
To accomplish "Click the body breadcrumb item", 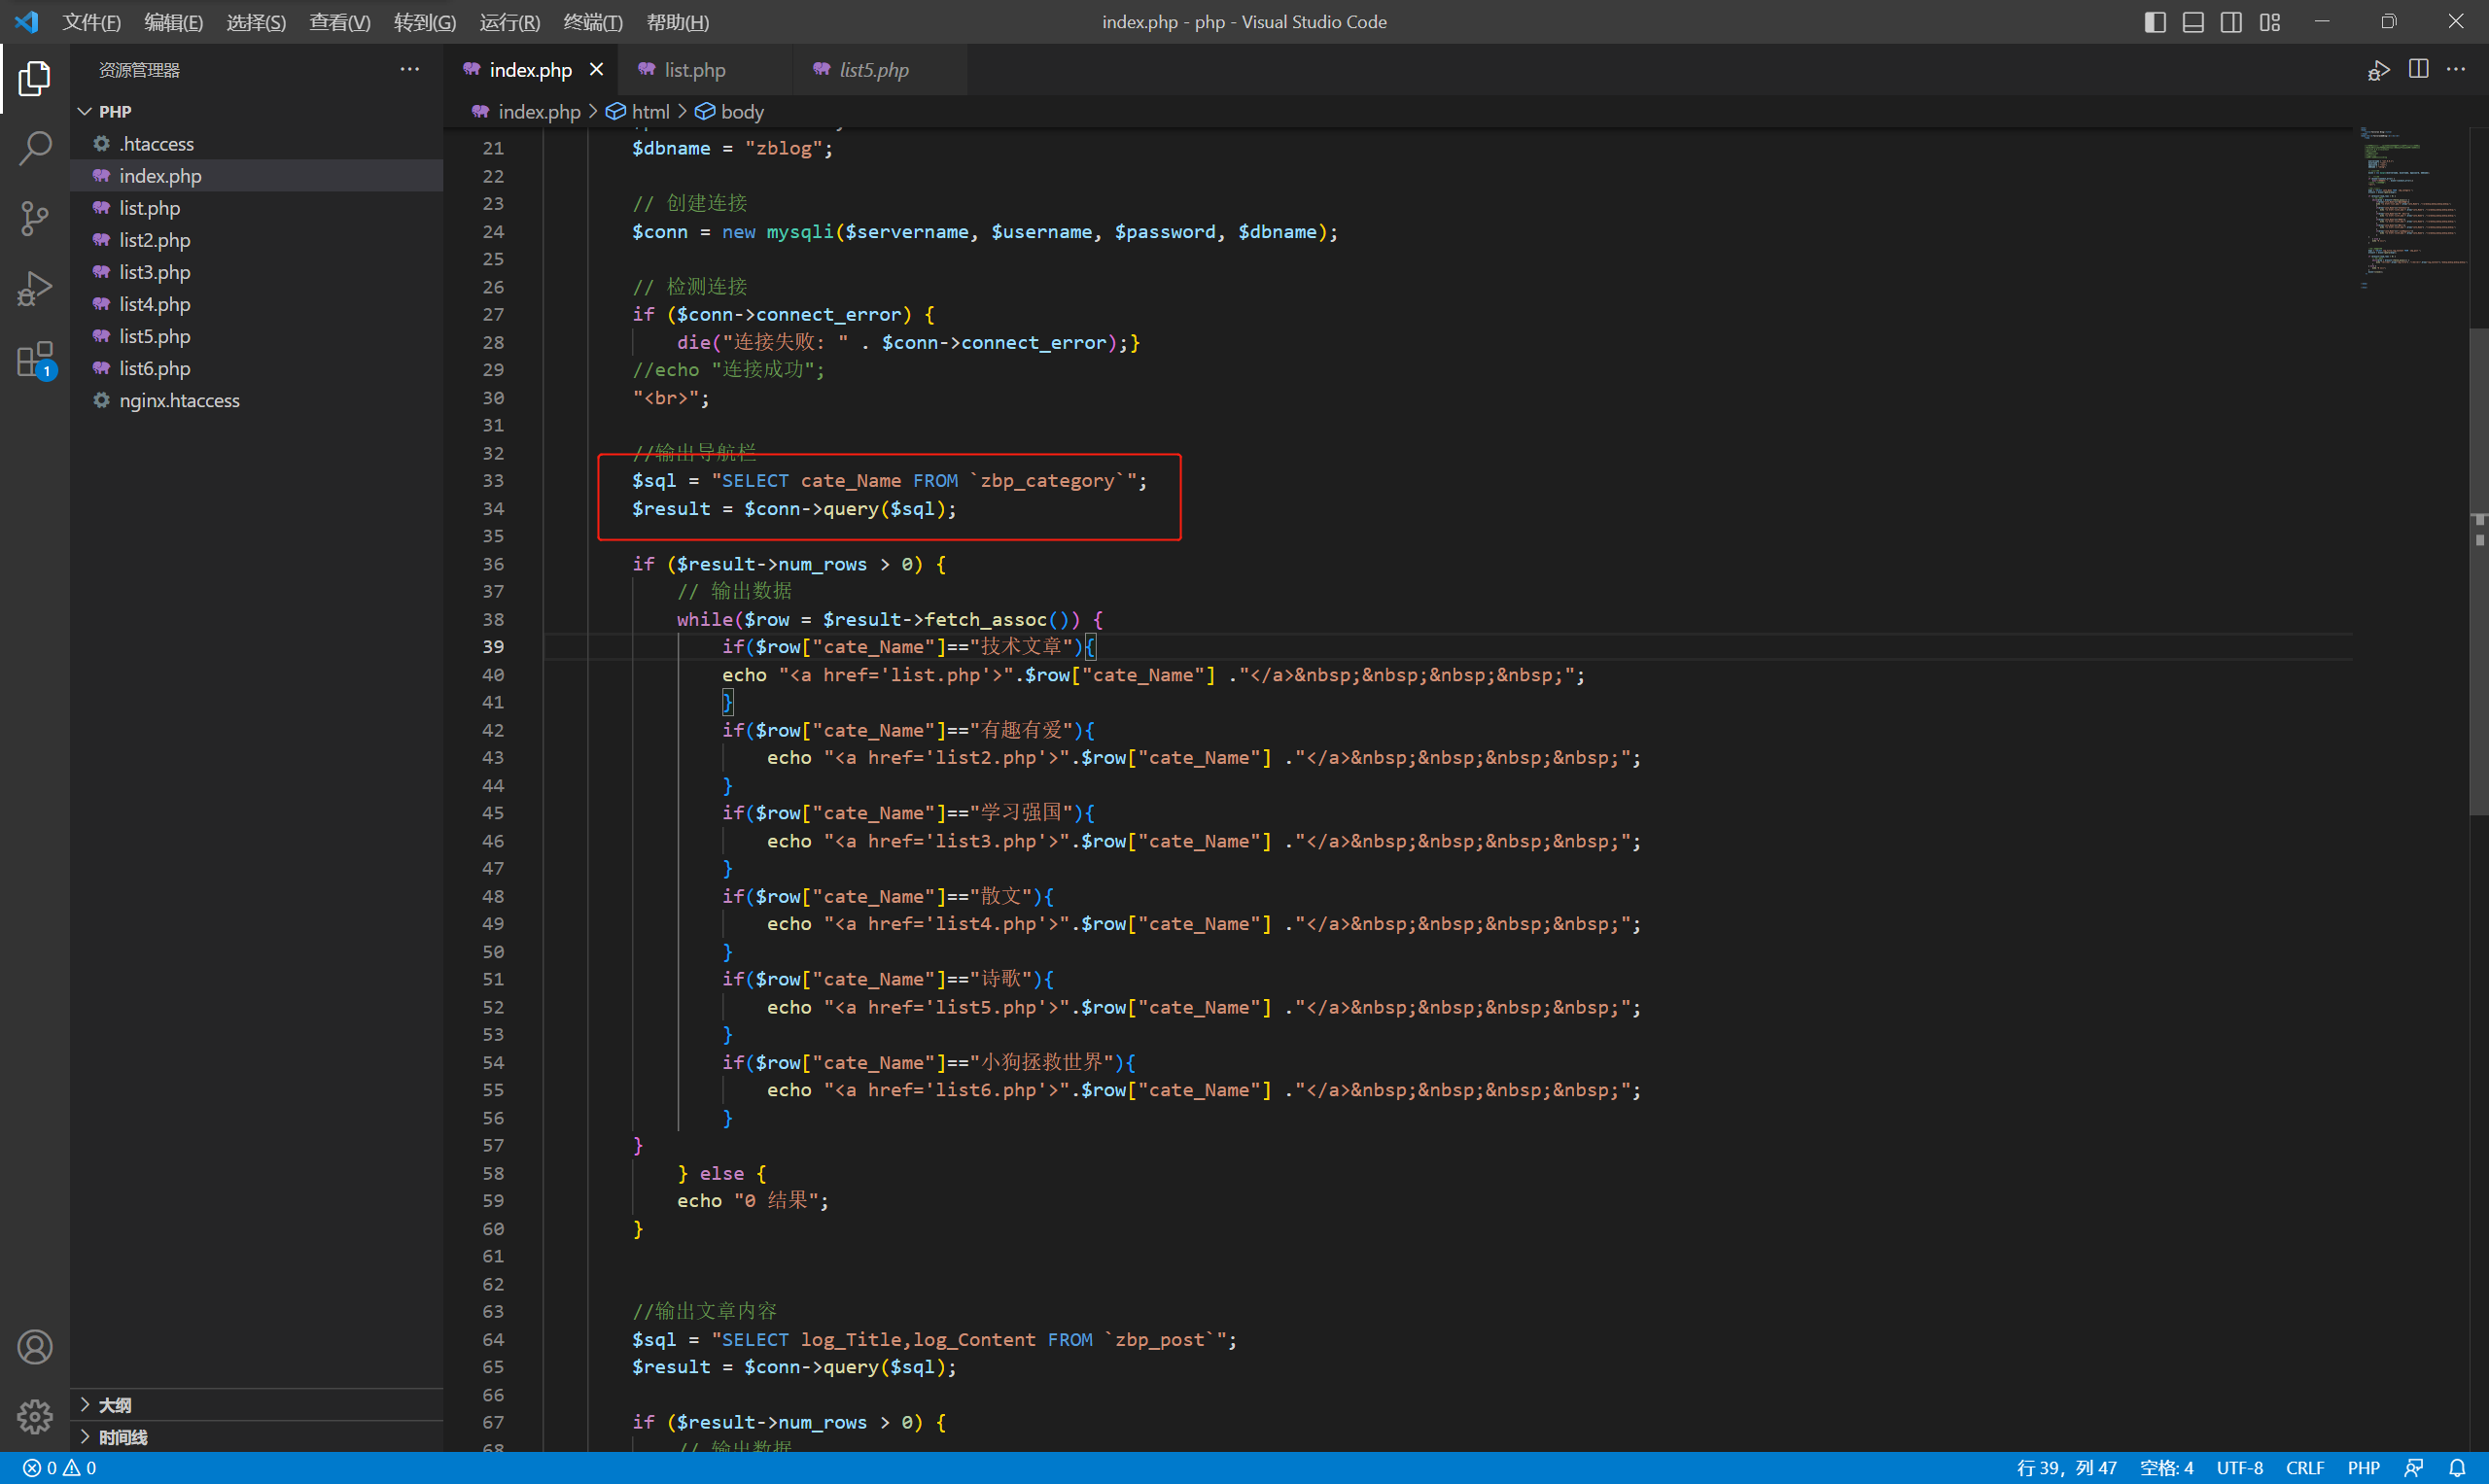I will [x=741, y=112].
